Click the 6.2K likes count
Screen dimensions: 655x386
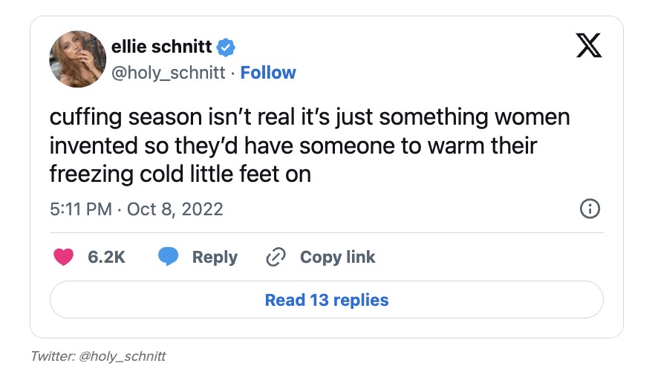(106, 257)
